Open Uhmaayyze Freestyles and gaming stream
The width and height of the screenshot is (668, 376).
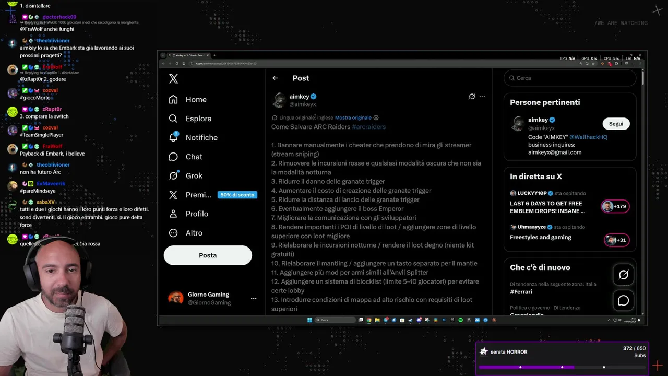tap(541, 237)
